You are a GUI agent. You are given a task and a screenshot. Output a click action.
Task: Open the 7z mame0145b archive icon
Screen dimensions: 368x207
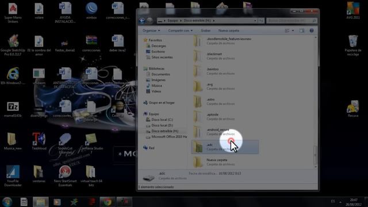[x=13, y=109]
